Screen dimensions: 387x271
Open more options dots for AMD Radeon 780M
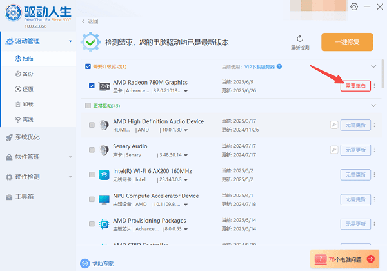tap(374, 86)
